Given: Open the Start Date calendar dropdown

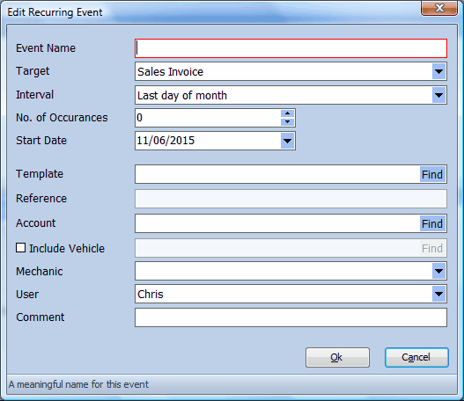Looking at the screenshot, I should pos(287,141).
